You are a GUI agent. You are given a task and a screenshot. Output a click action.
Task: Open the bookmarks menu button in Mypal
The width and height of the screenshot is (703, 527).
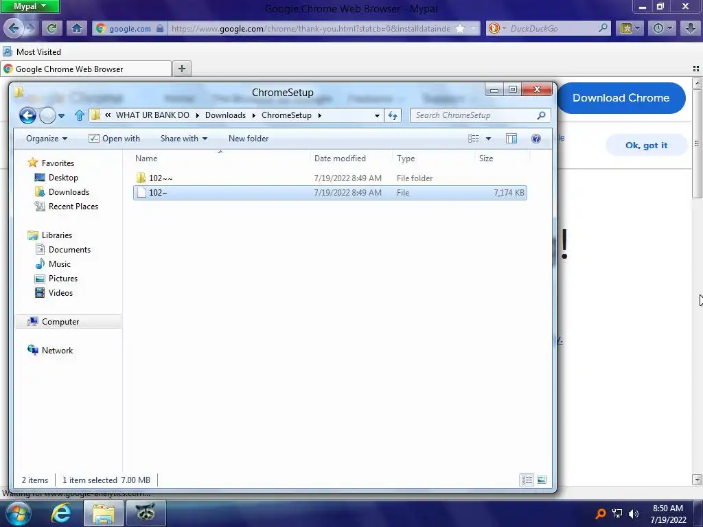pyautogui.click(x=630, y=28)
